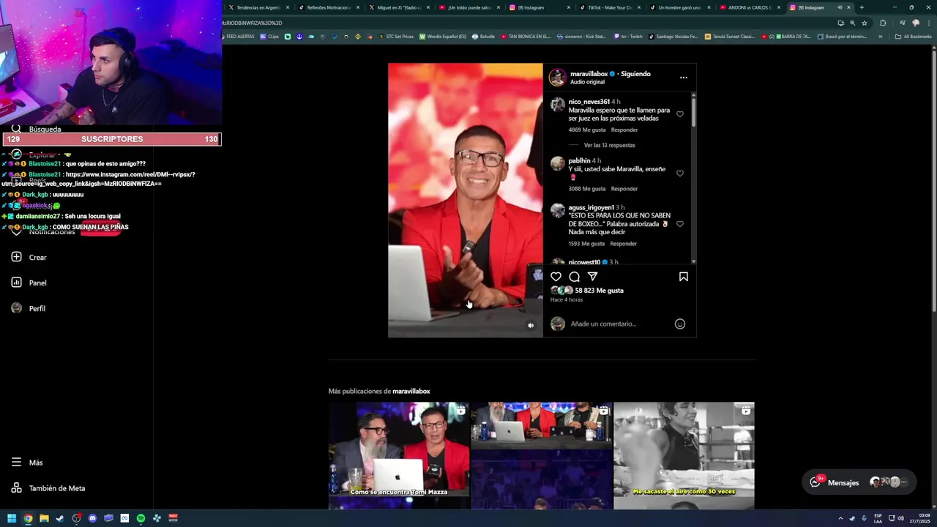Expand Ver las 13 respuestas

point(609,145)
